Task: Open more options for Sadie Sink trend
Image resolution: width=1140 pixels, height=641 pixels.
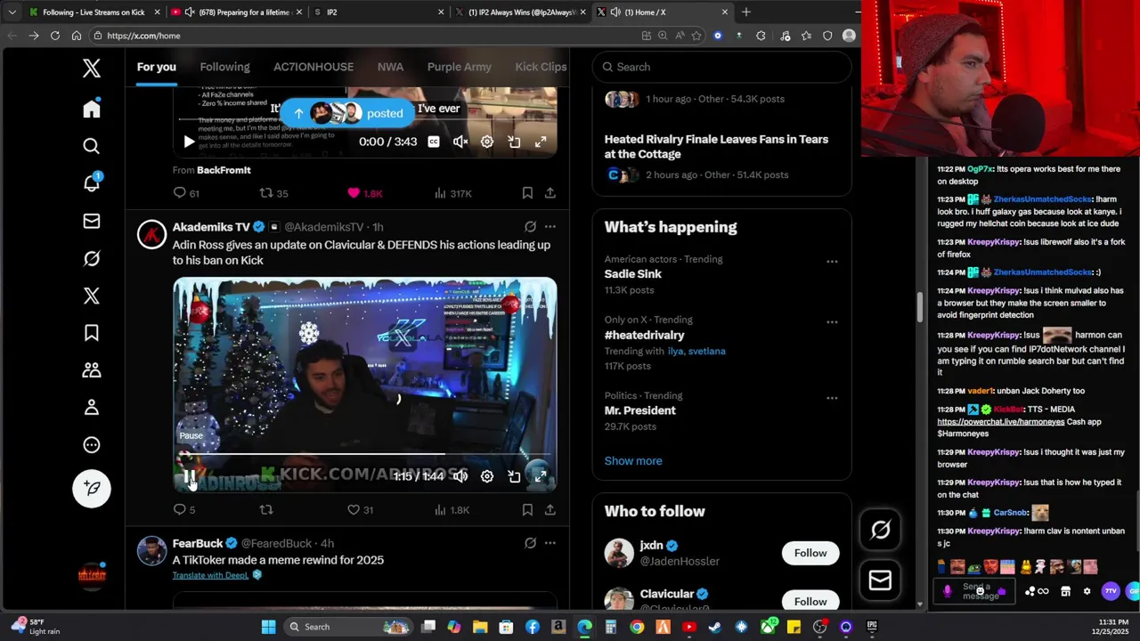Action: coord(832,262)
